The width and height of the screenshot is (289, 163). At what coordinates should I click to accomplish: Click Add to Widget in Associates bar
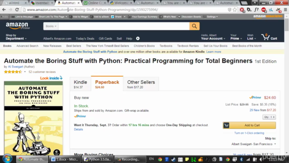79,17
